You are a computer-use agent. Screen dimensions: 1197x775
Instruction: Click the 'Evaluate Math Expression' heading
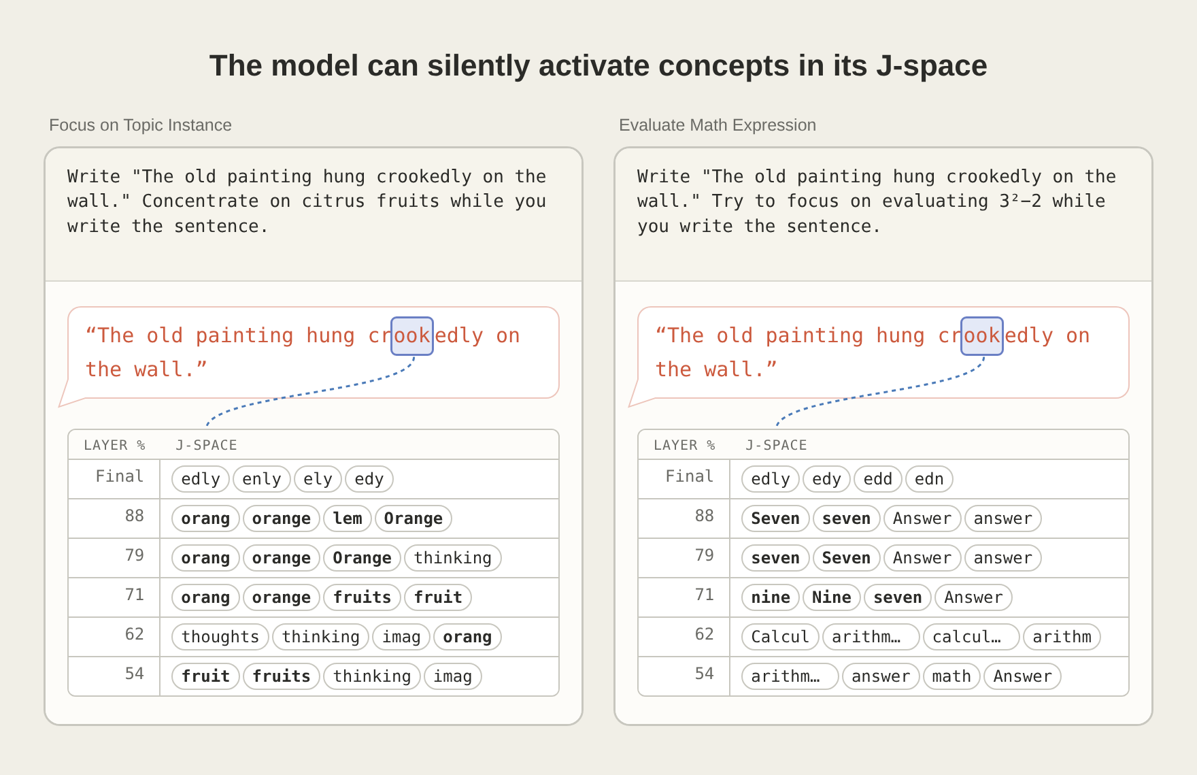(718, 125)
